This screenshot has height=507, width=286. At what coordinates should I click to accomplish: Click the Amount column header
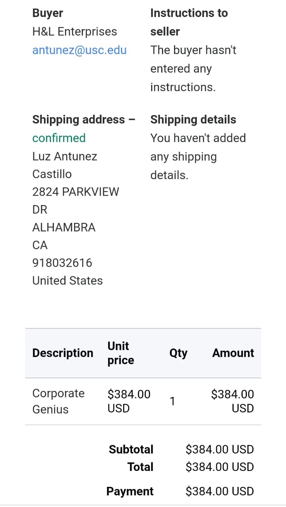tap(233, 353)
